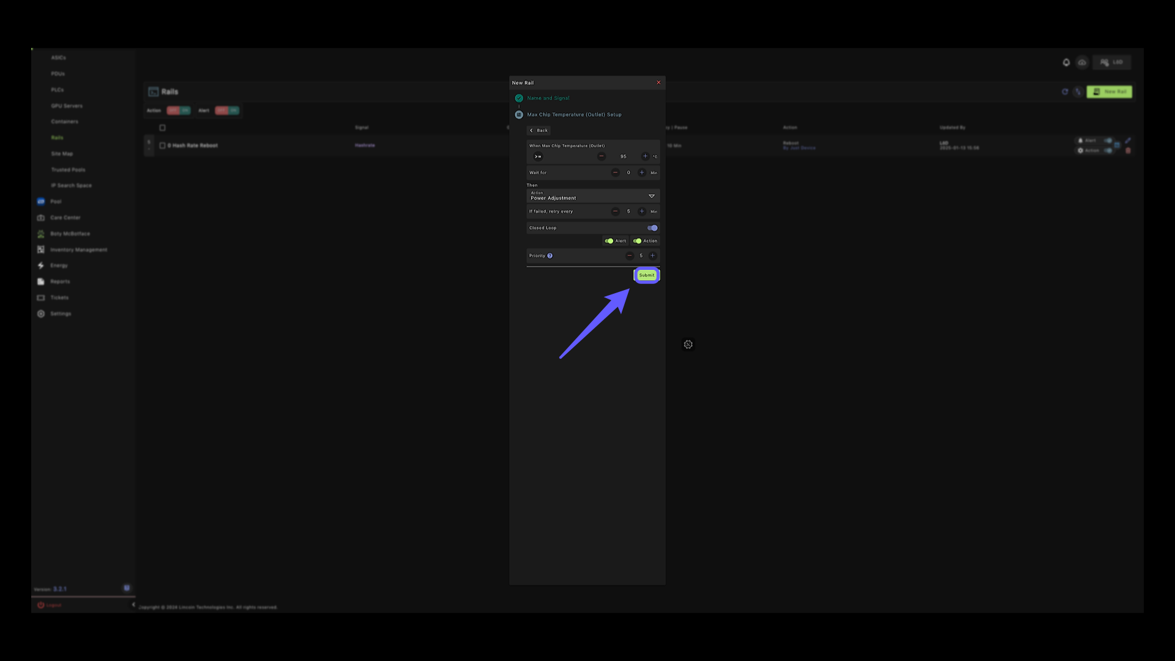Open ASICs in the sidebar

59,58
